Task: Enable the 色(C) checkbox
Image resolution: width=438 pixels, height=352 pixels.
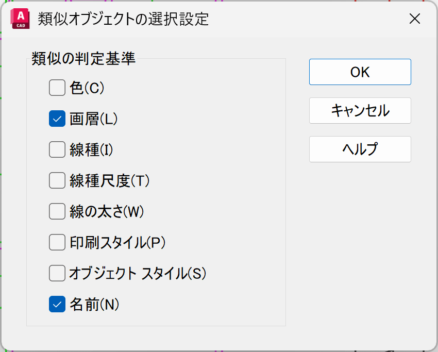Action: coord(57,88)
